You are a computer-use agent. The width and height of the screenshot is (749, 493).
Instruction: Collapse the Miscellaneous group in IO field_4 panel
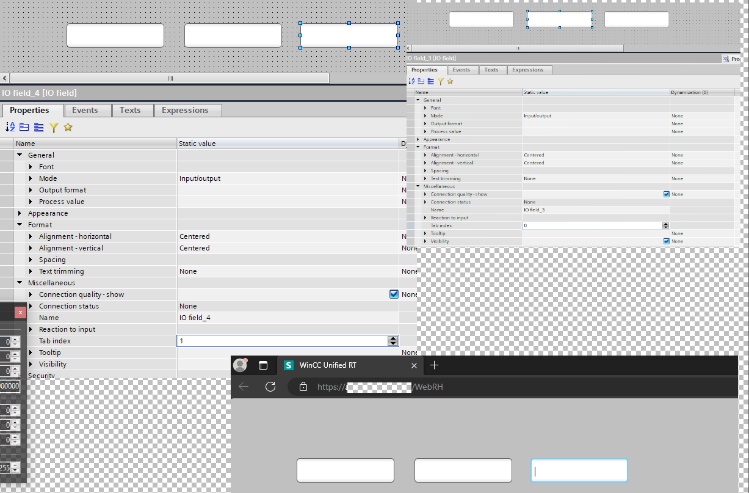pos(20,283)
